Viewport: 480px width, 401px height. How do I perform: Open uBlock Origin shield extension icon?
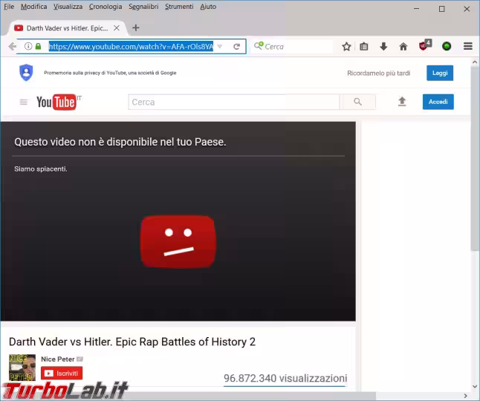425,45
